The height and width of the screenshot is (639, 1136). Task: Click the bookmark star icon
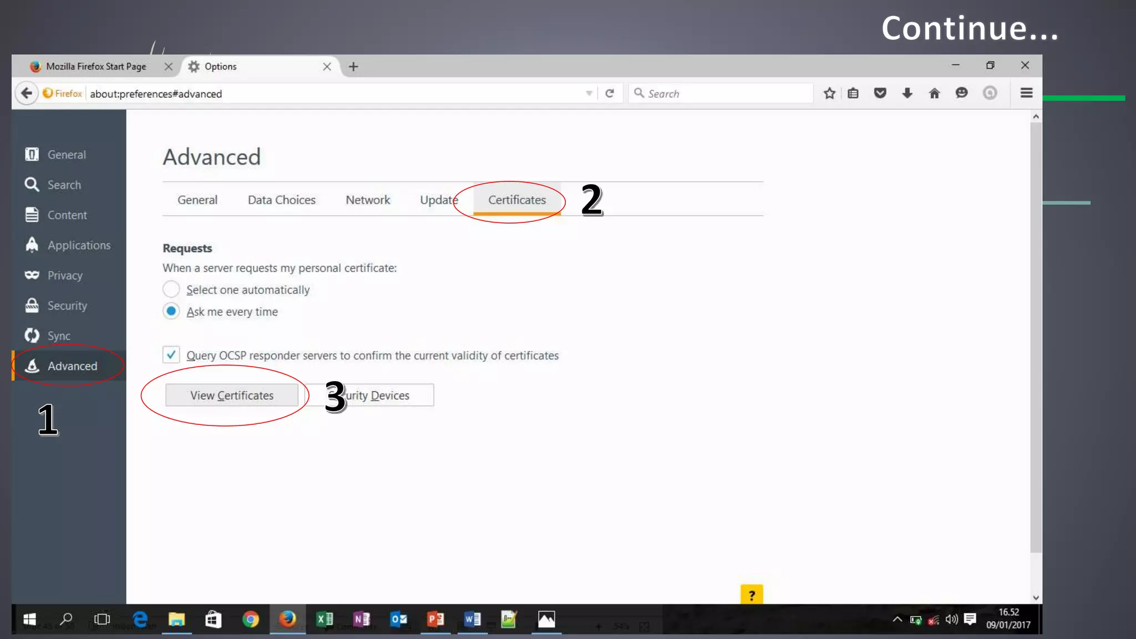(829, 93)
